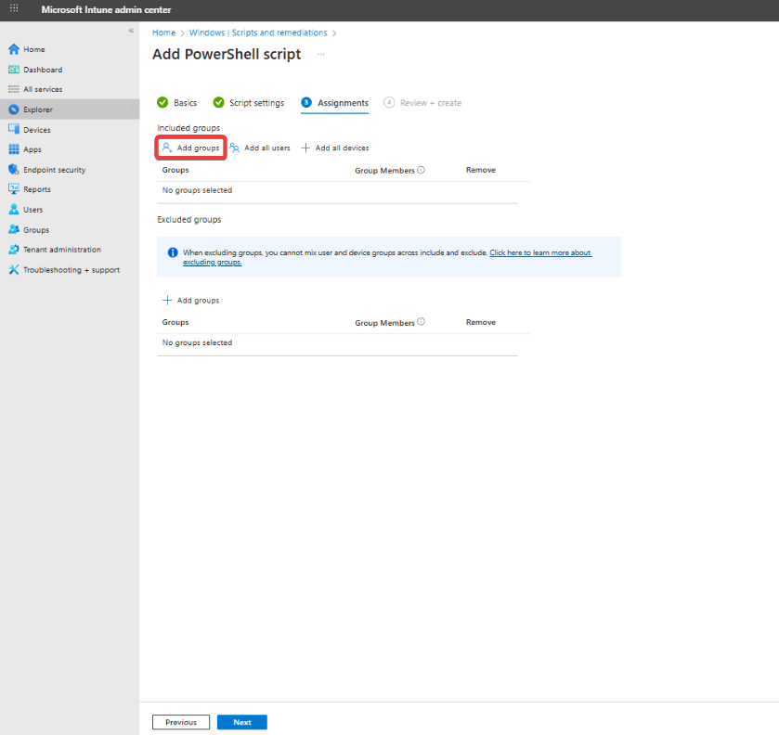Select the Devices icon in sidebar
The height and width of the screenshot is (735, 779).
pos(14,130)
